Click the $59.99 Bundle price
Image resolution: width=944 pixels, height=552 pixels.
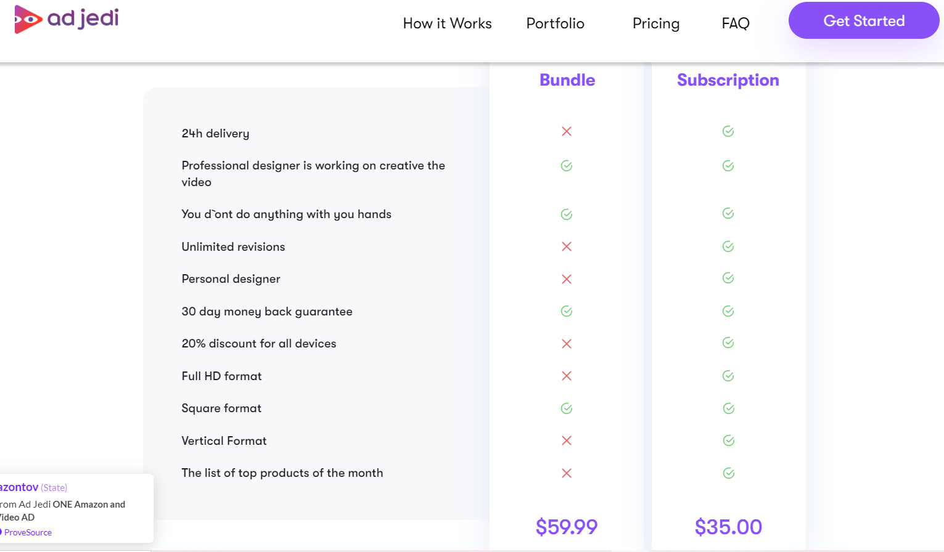(567, 527)
